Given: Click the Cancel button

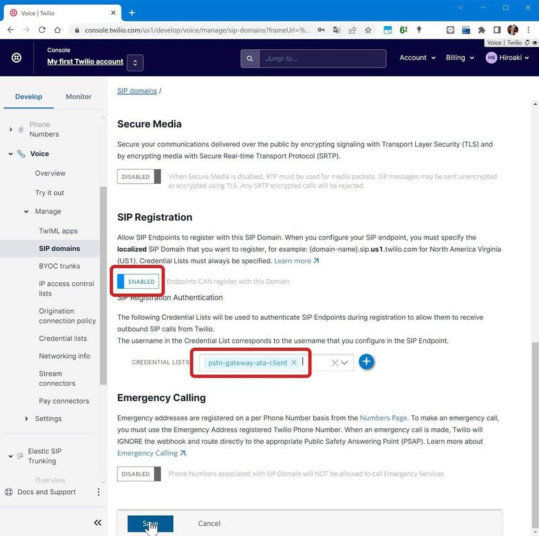Looking at the screenshot, I should point(209,523).
